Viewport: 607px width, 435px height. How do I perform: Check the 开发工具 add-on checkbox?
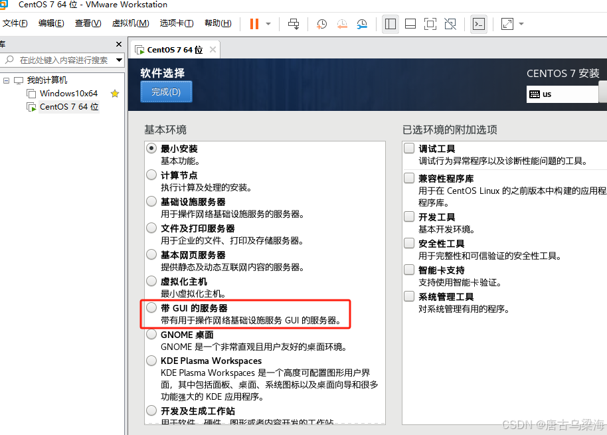(x=409, y=217)
